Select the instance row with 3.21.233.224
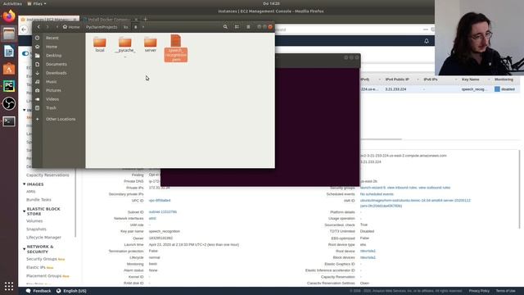 [x=441, y=89]
